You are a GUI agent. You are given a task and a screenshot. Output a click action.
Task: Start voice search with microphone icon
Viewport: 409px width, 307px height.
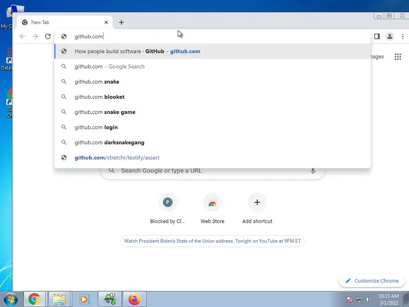tap(313, 171)
